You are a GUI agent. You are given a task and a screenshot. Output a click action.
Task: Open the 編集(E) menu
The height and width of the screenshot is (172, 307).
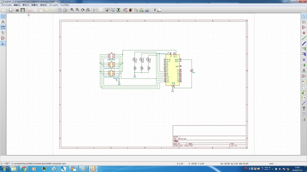pyautogui.click(x=17, y=5)
